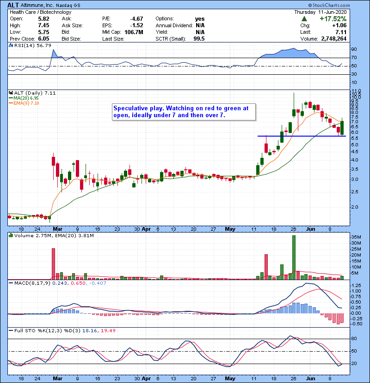The width and height of the screenshot is (370, 383).
Task: Click the Health Care / Biotechnology sector text
Action: click(x=41, y=12)
